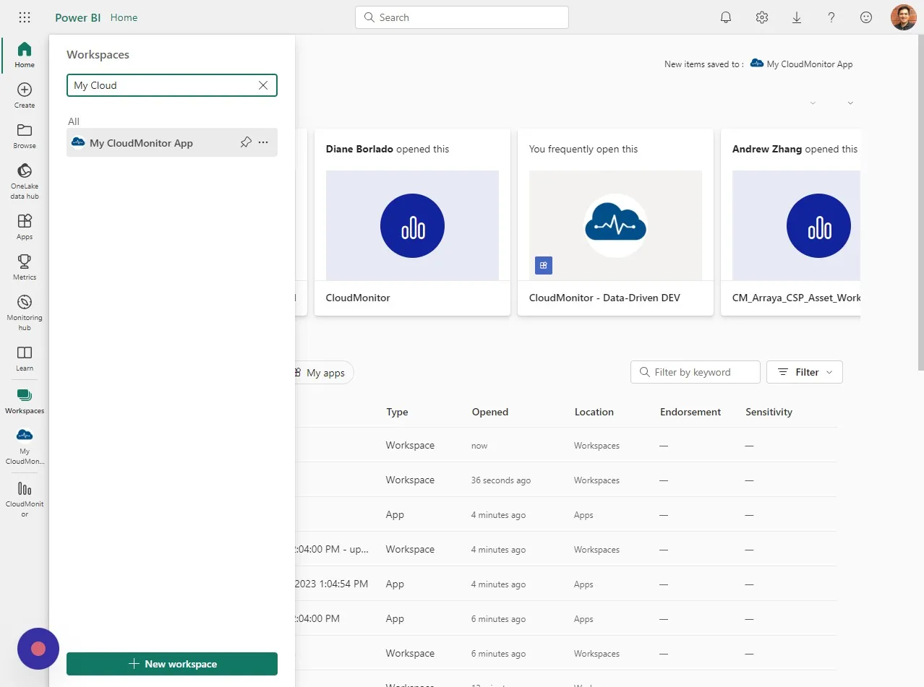Click the Home breadcrumb in header
Screen dimensions: 924x687
pos(124,17)
